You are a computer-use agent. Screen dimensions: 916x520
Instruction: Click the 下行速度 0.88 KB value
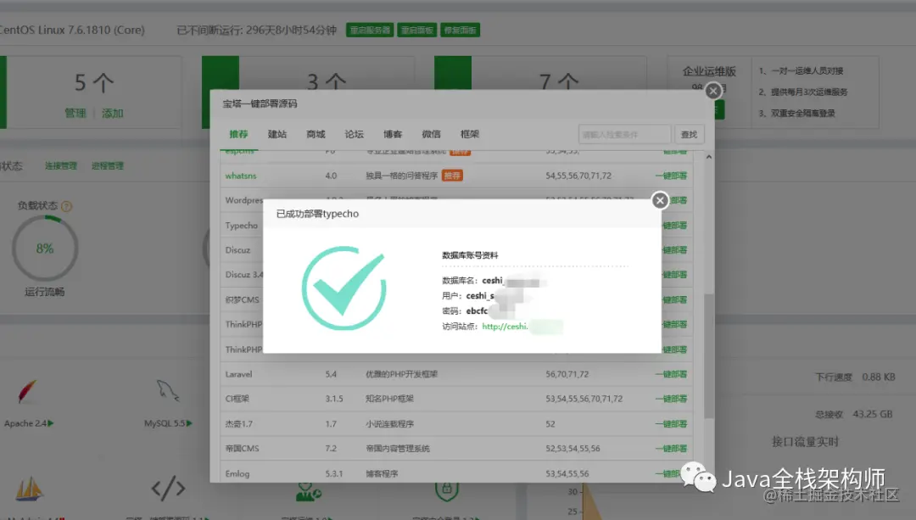879,377
